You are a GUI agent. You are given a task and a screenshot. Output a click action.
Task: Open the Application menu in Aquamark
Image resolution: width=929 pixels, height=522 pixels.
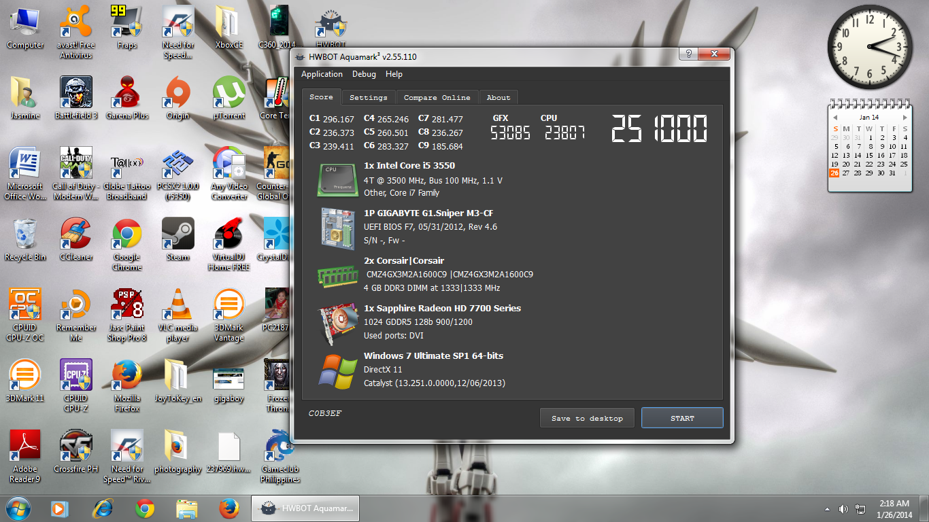[322, 74]
